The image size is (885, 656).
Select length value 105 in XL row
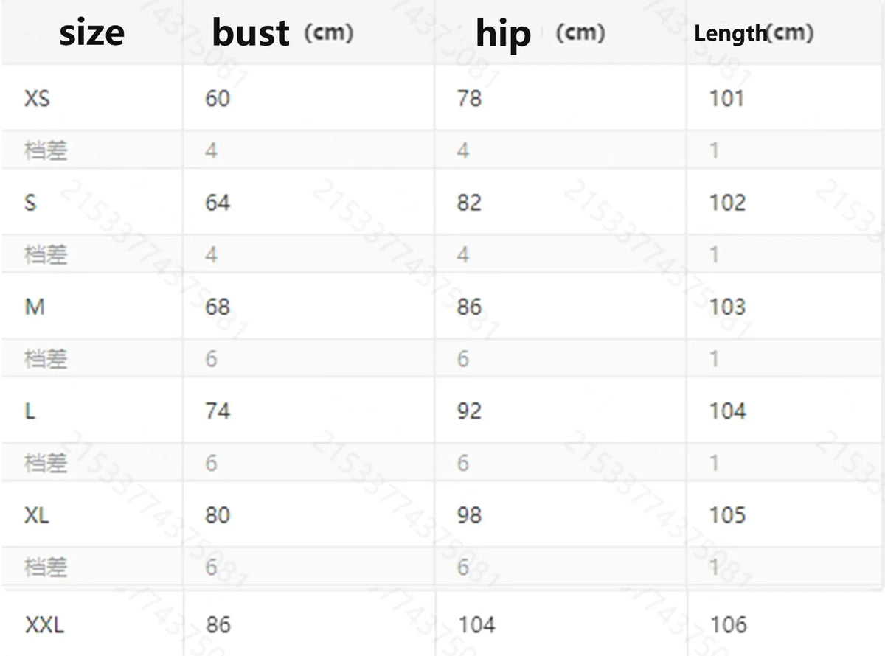pos(727,515)
